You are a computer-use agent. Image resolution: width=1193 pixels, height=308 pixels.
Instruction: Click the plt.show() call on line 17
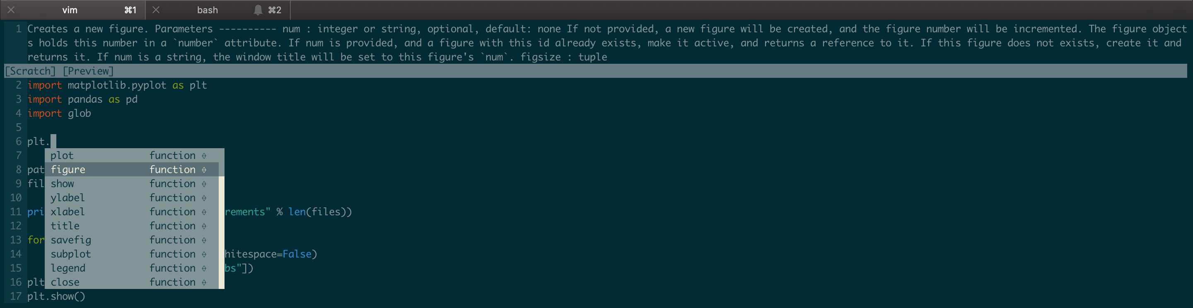tap(56, 296)
